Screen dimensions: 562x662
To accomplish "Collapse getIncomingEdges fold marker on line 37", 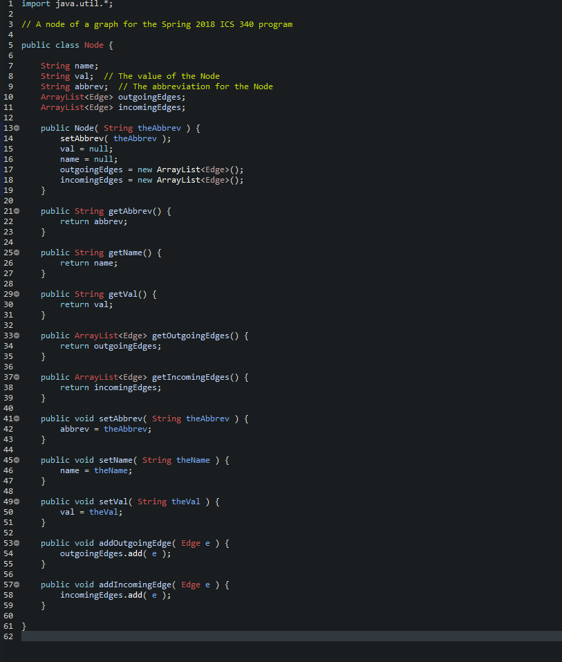I will tap(17, 377).
